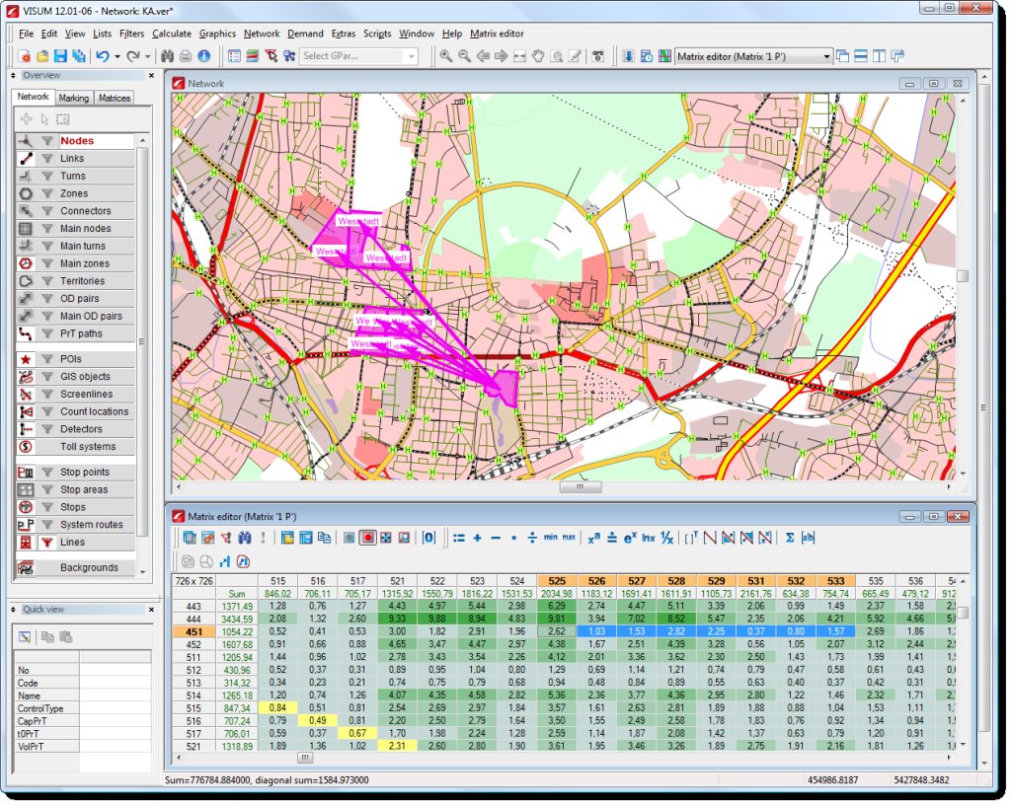The image size is (1011, 805).
Task: Click the exponential e^x matrix icon
Action: 630,538
